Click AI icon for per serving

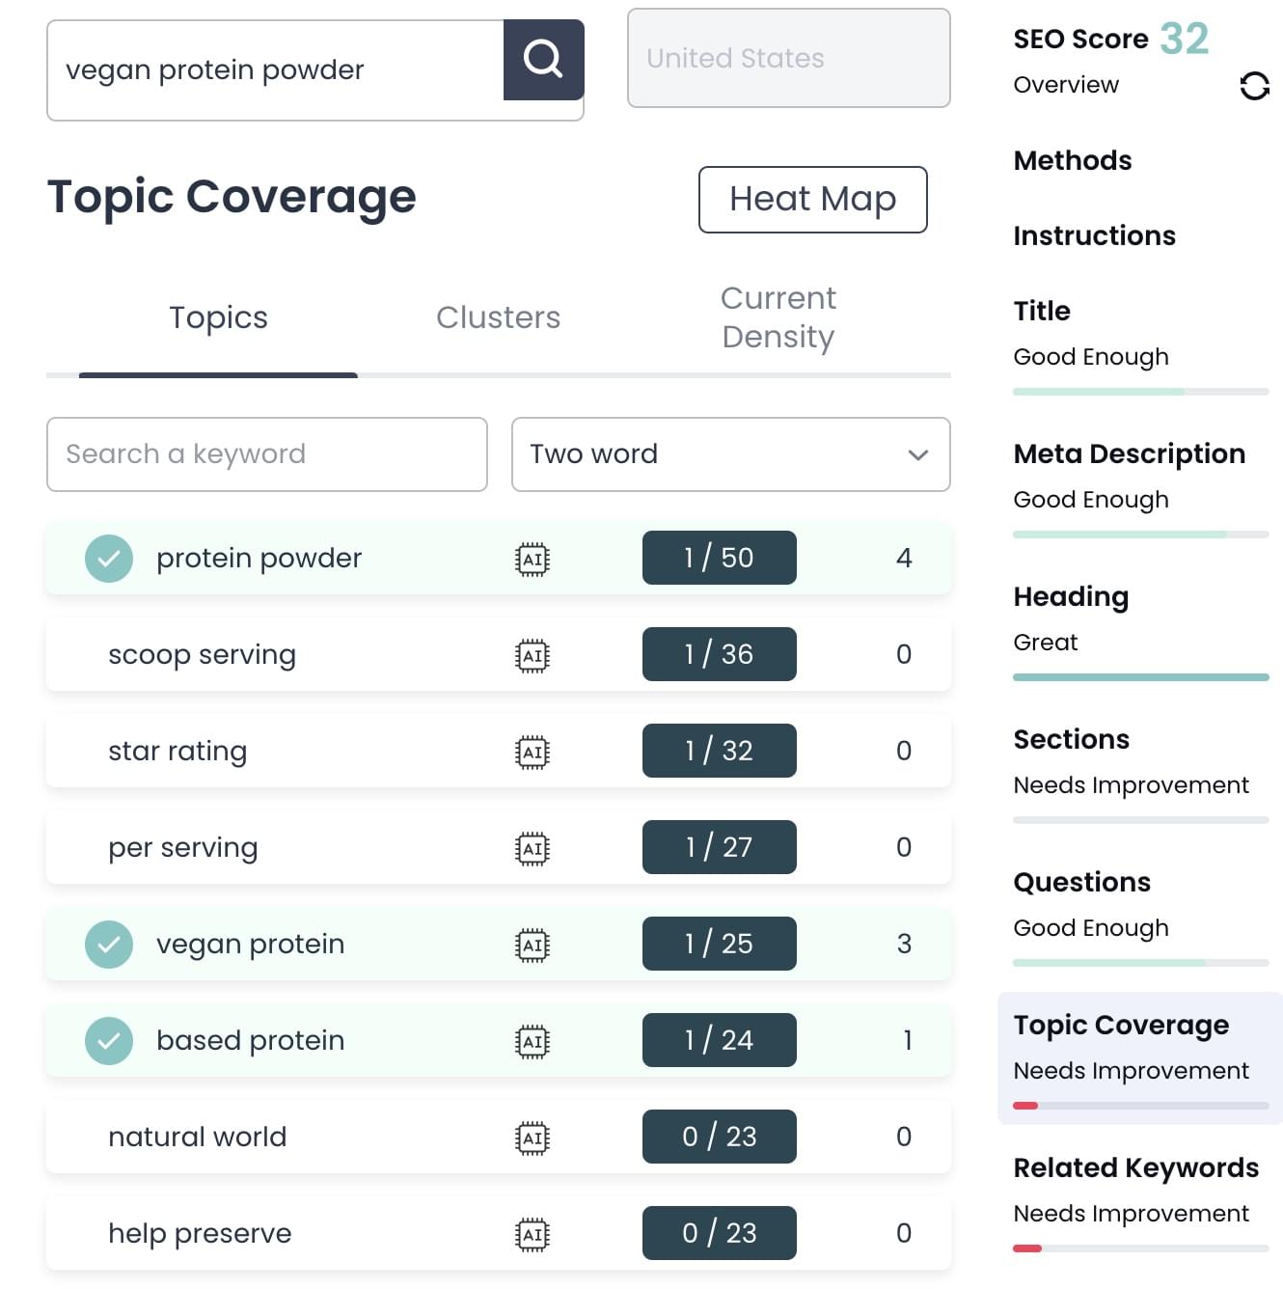point(532,849)
